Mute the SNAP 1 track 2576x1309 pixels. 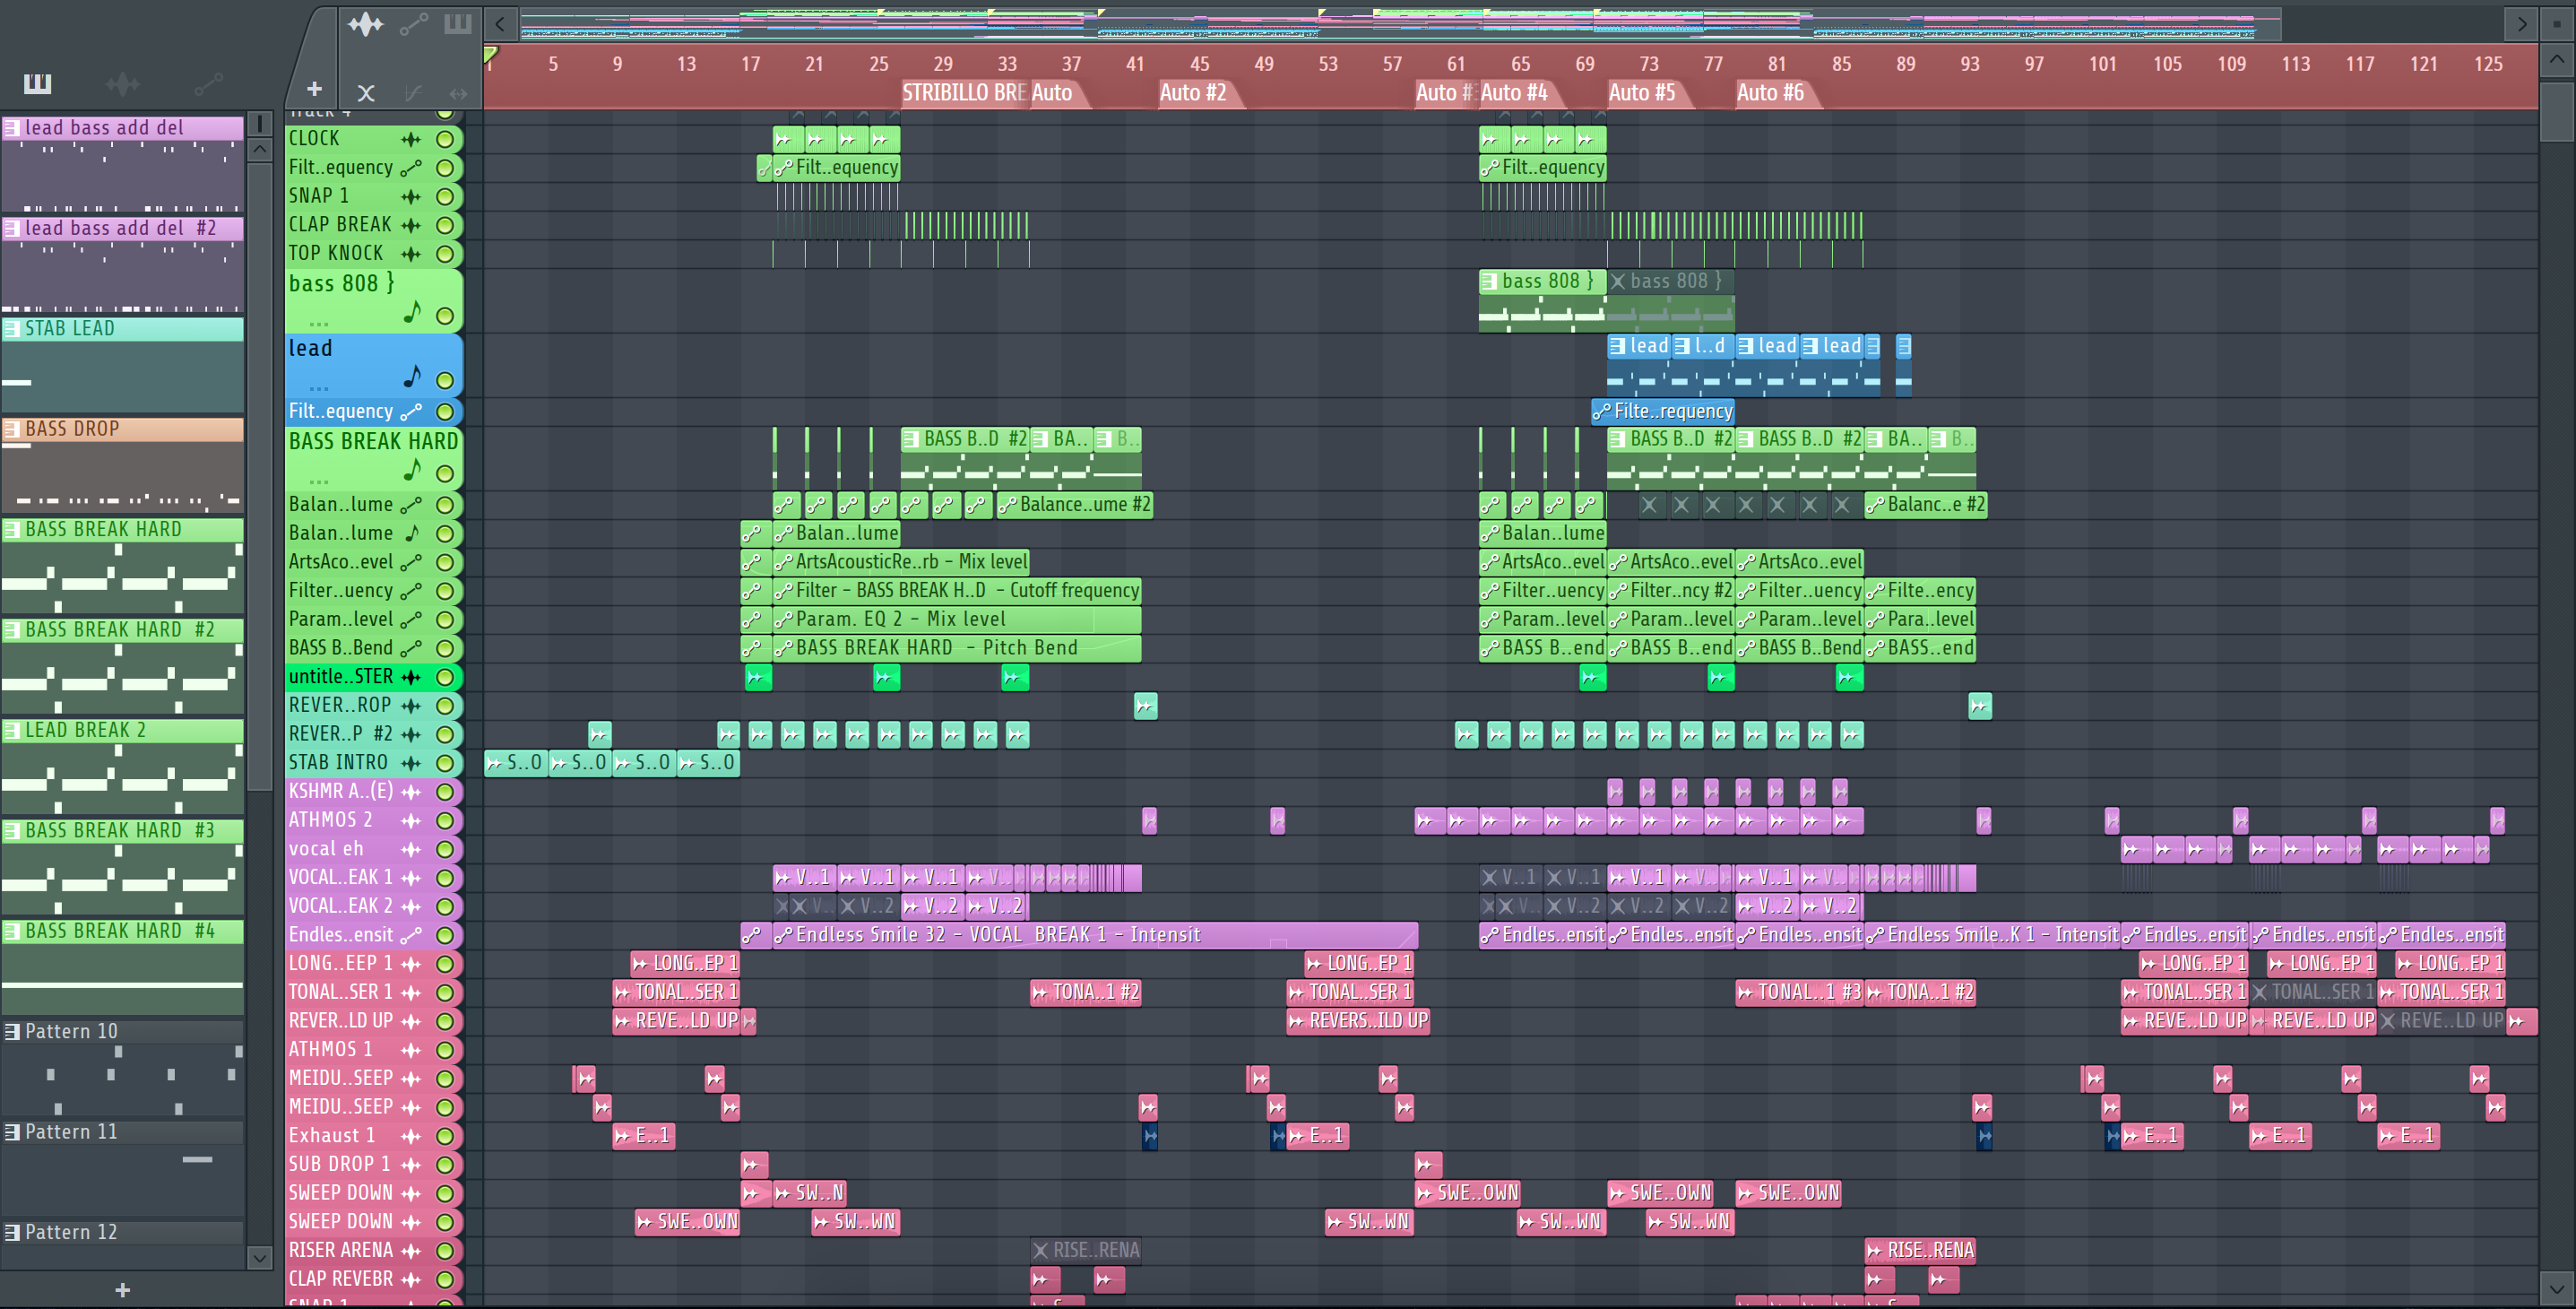click(445, 197)
